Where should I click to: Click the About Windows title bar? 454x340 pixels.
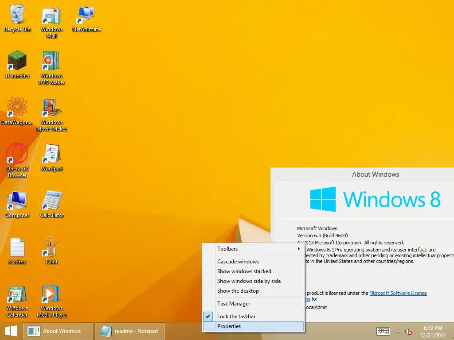point(363,174)
